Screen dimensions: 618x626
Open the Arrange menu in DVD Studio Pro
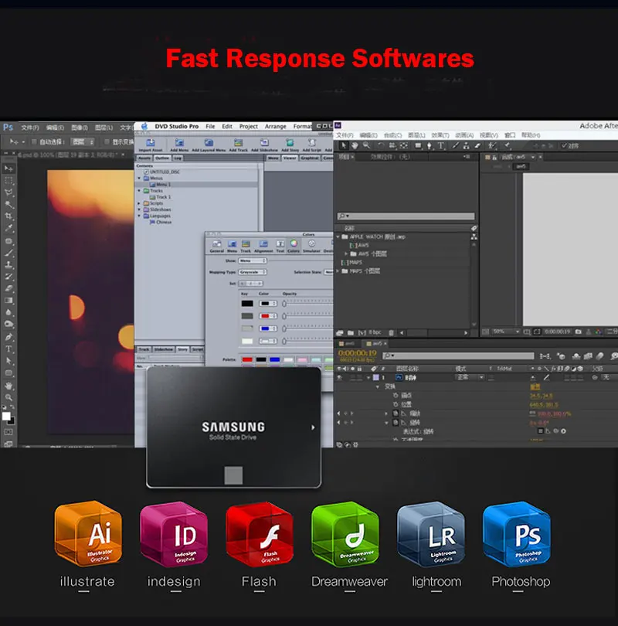coord(275,126)
